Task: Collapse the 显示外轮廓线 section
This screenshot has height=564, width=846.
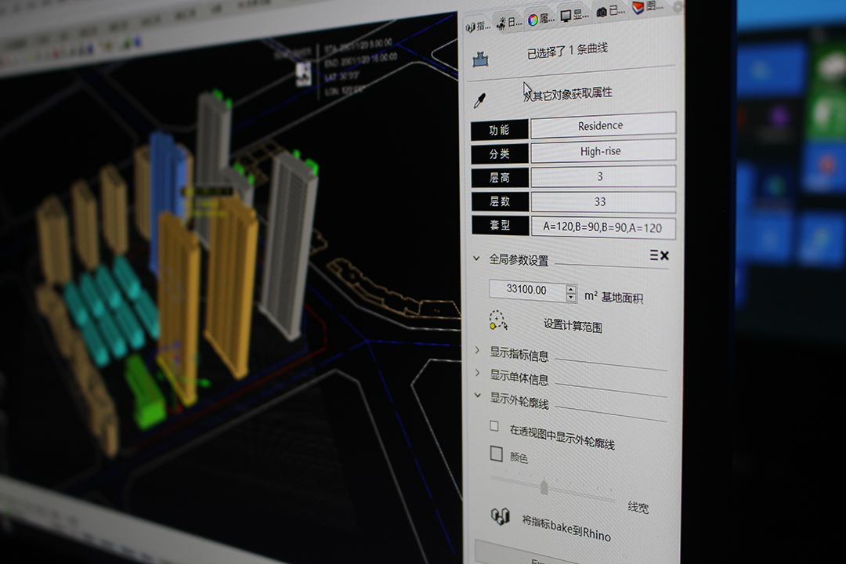Action: click(478, 396)
